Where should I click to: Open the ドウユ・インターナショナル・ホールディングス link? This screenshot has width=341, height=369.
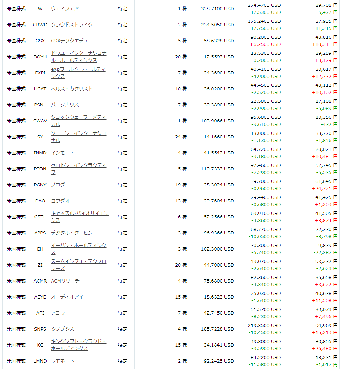[x=79, y=57]
